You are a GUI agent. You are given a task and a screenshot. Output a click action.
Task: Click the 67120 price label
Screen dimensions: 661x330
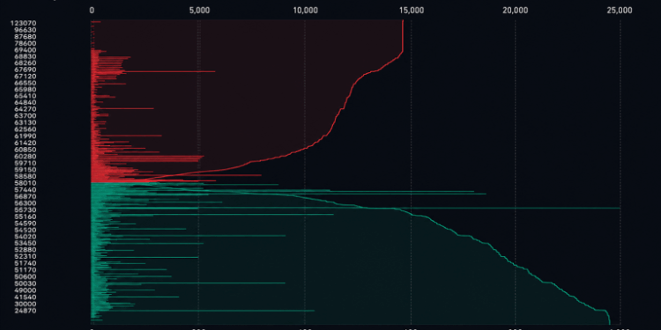pos(25,77)
